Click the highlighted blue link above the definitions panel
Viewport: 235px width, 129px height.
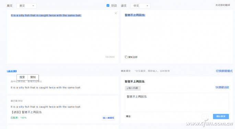(12, 71)
